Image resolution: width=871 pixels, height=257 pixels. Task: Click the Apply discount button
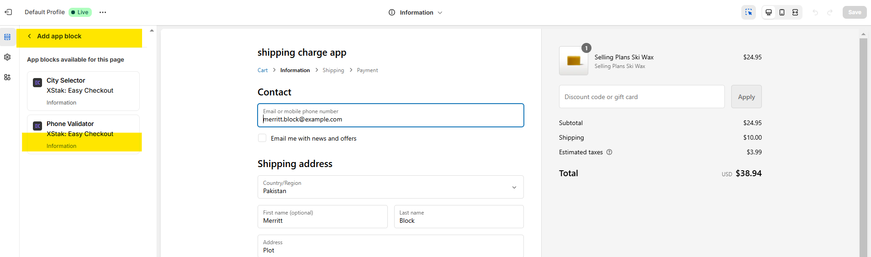coord(746,97)
